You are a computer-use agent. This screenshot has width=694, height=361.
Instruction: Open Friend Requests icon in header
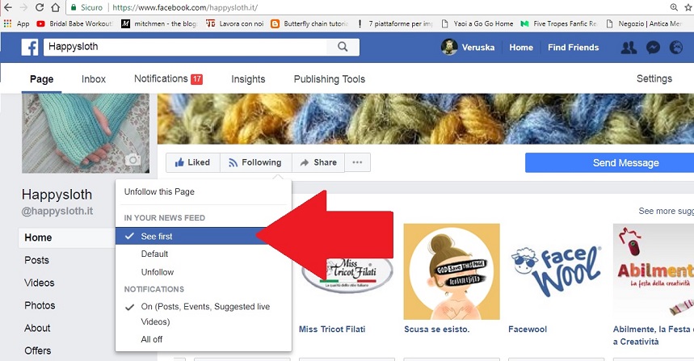pos(629,48)
